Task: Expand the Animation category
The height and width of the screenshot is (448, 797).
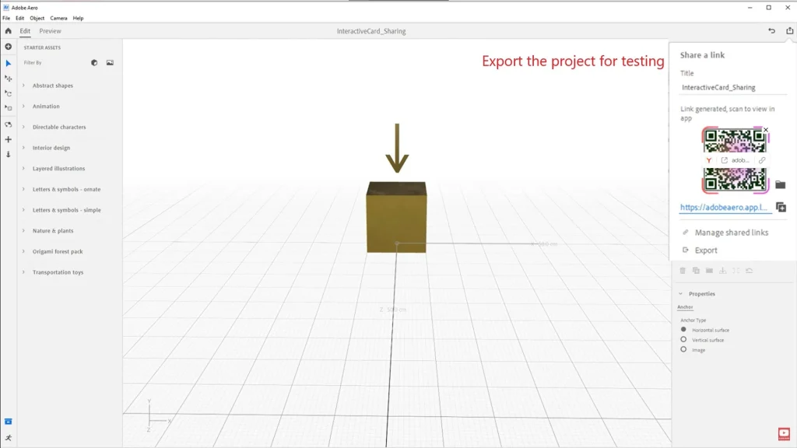Action: pyautogui.click(x=23, y=106)
